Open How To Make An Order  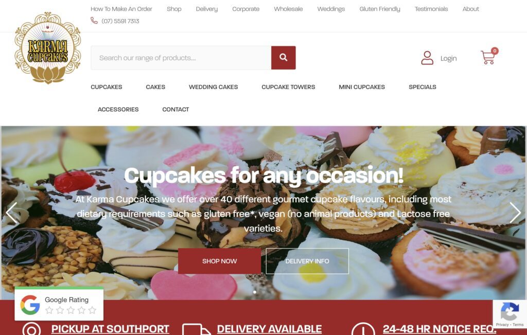click(x=121, y=9)
